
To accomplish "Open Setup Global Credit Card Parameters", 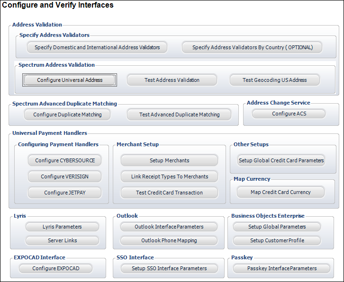I will [x=281, y=160].
